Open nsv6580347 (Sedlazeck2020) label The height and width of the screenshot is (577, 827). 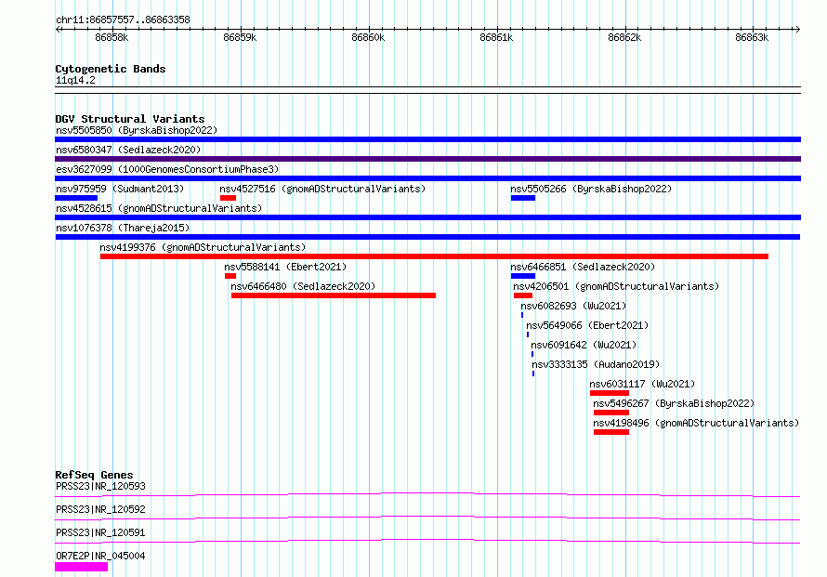tap(128, 150)
